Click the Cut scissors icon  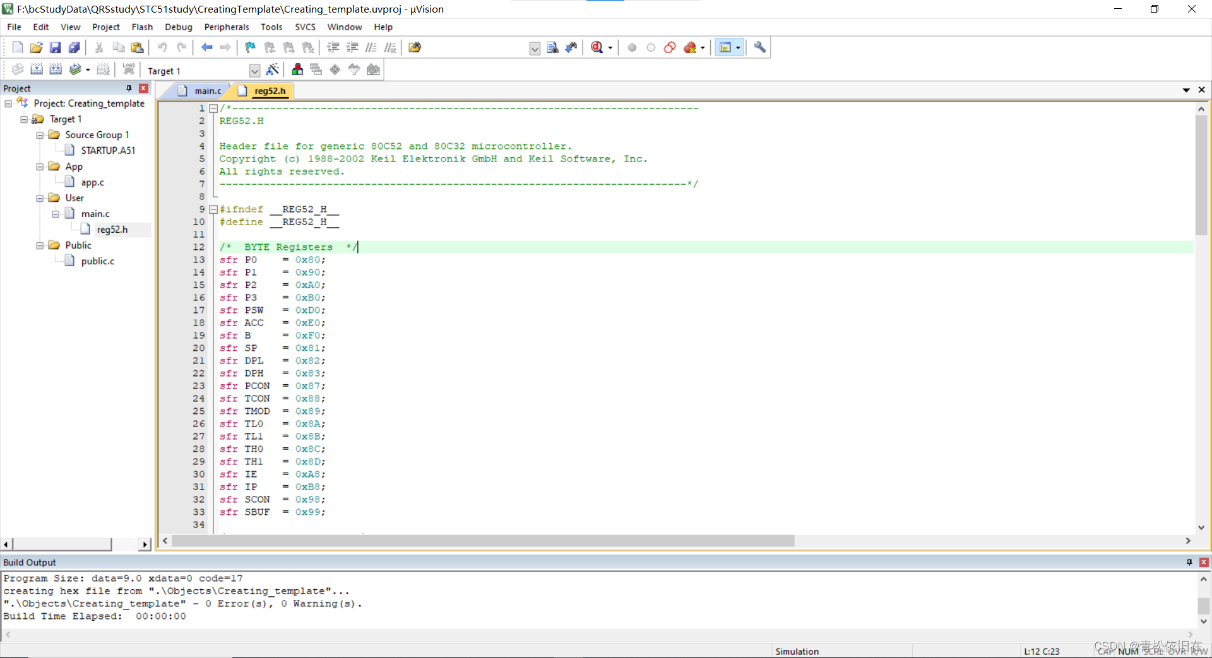tap(99, 47)
